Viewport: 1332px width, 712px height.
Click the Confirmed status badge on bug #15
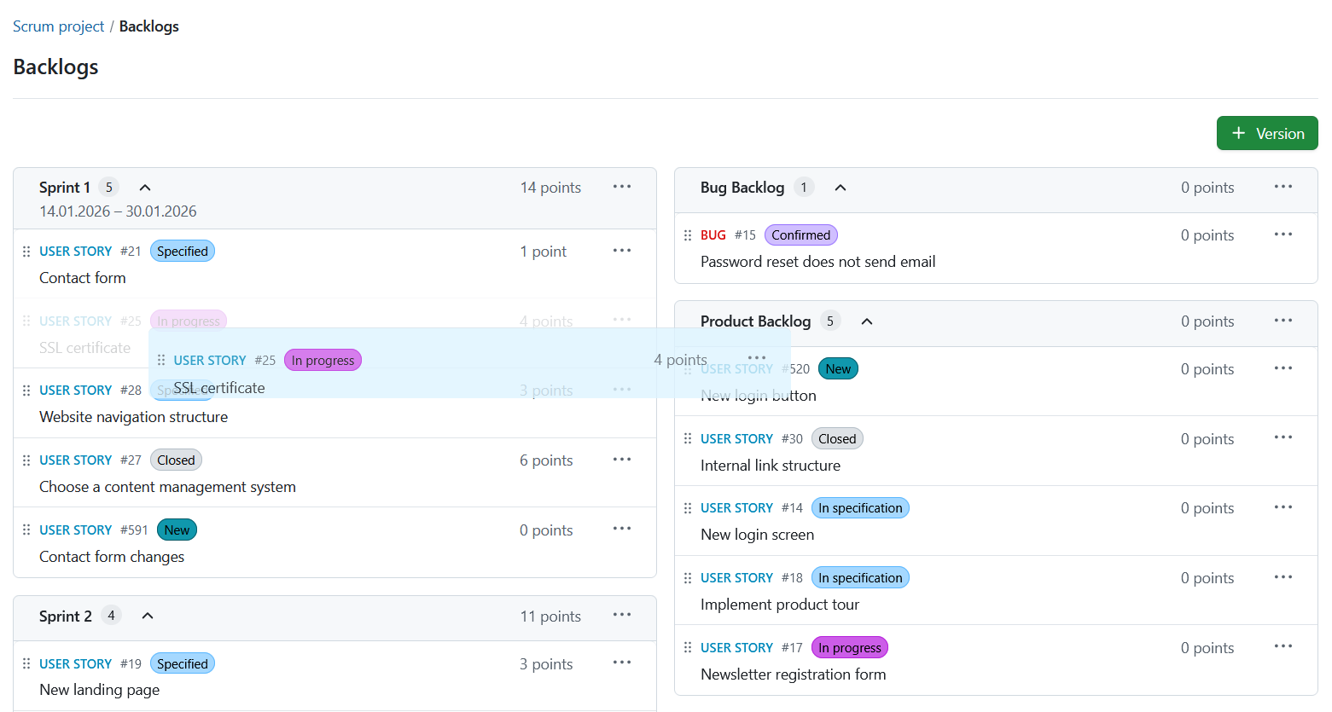tap(800, 234)
